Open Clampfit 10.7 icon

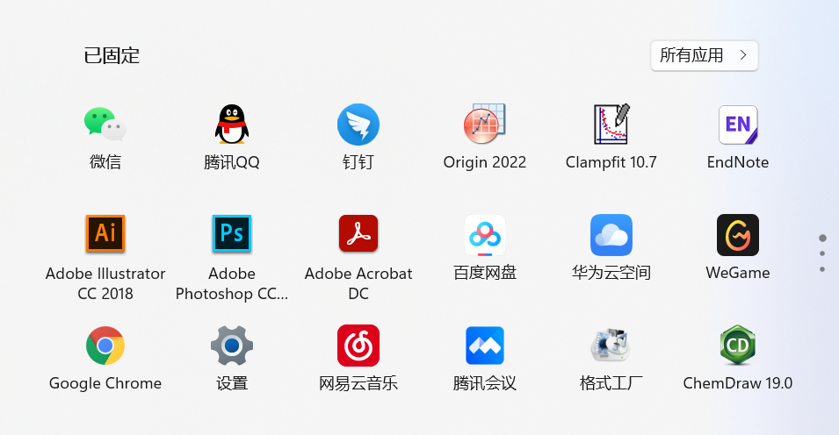(x=611, y=124)
